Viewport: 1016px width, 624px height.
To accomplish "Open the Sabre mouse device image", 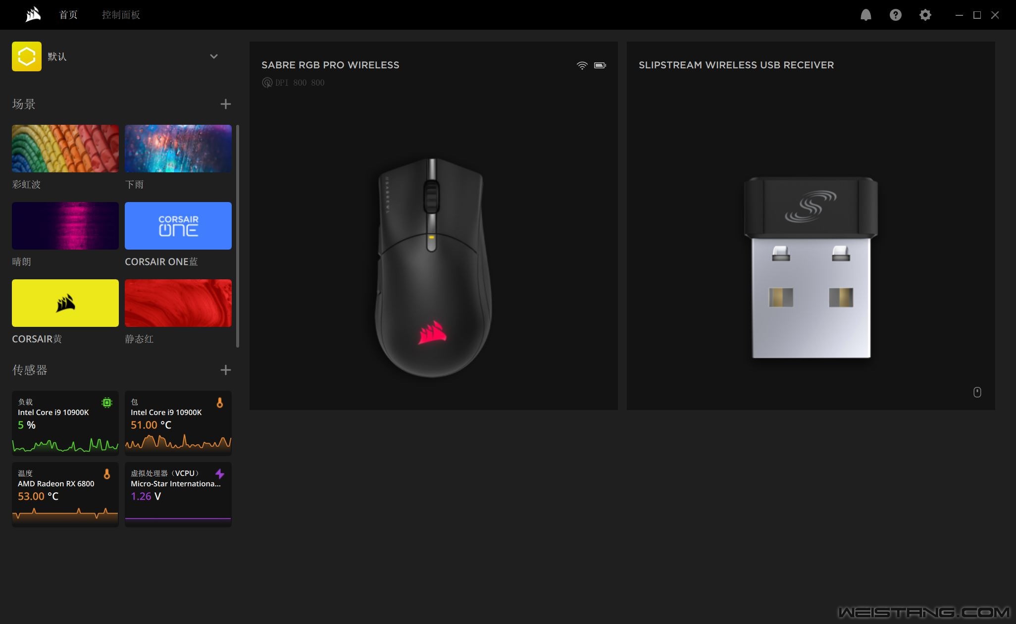I will (433, 267).
